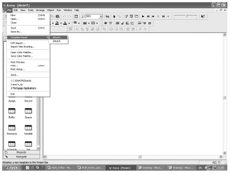
Task: Open the line style dropdown arrow
Action: 89,23
